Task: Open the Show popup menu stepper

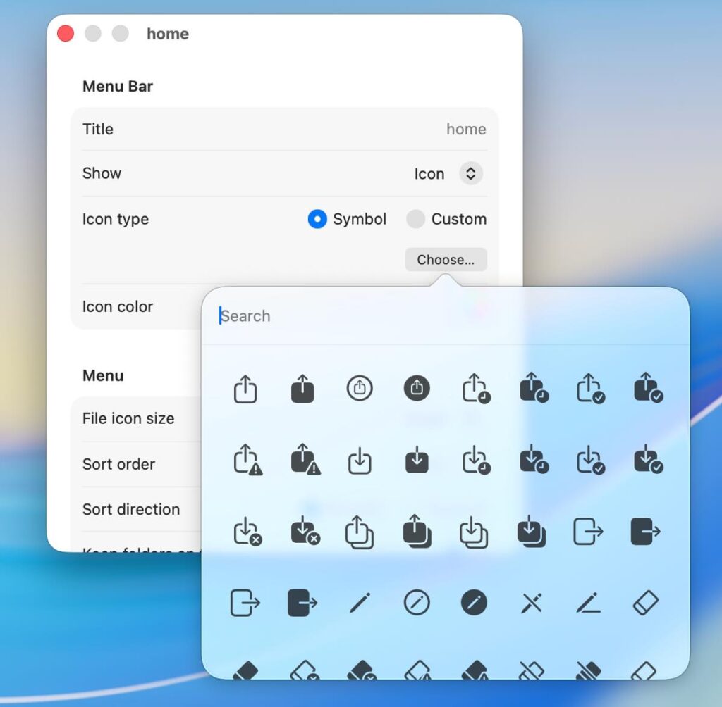Action: click(471, 174)
